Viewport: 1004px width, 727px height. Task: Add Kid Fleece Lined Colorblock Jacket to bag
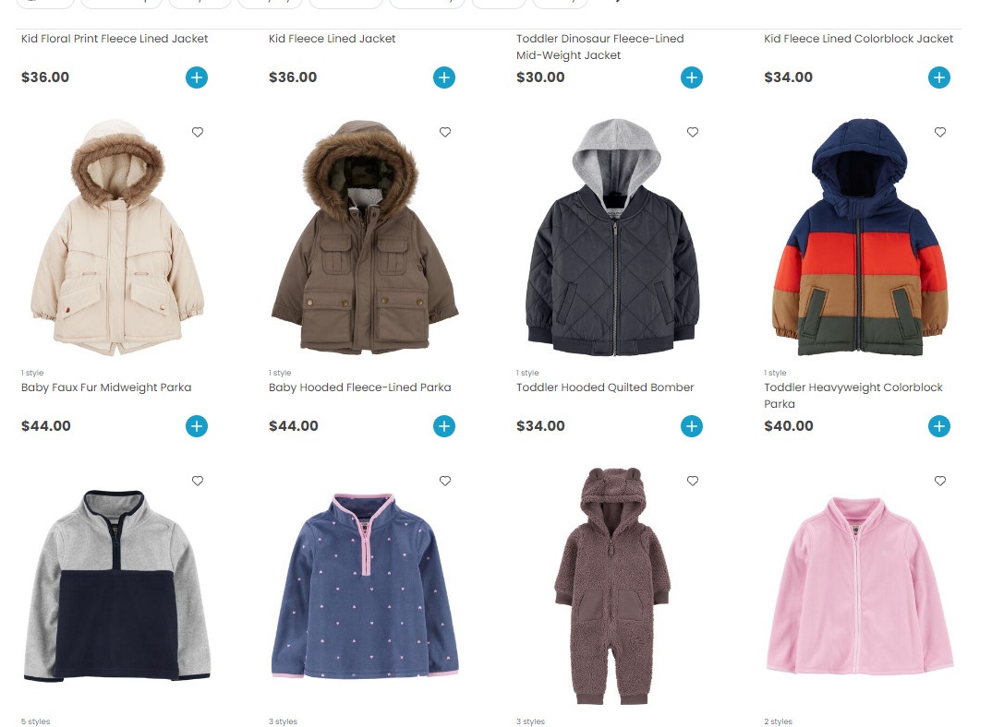point(938,77)
